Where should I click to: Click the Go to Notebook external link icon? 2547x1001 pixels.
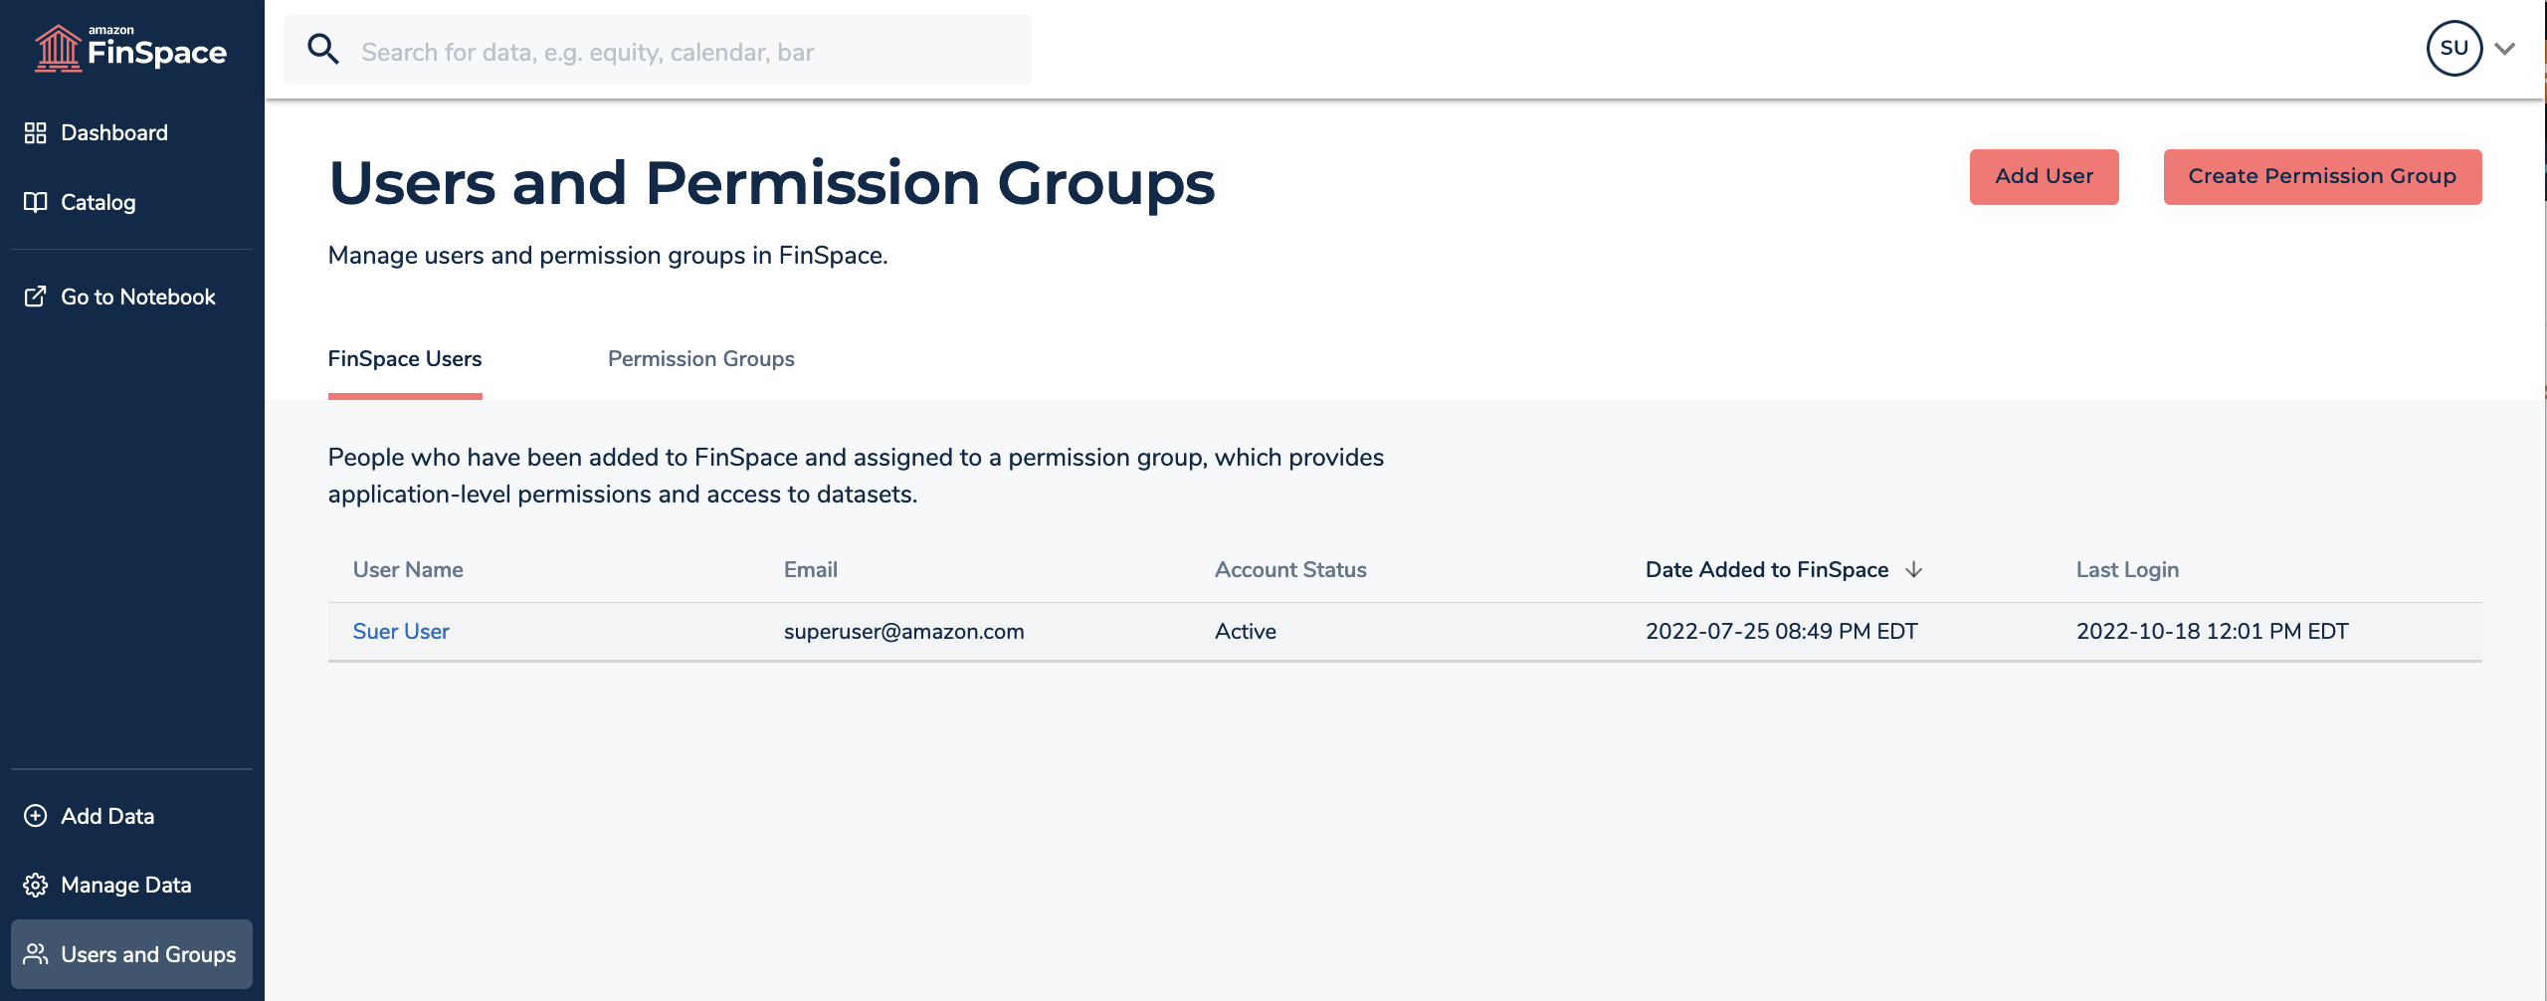(x=35, y=296)
